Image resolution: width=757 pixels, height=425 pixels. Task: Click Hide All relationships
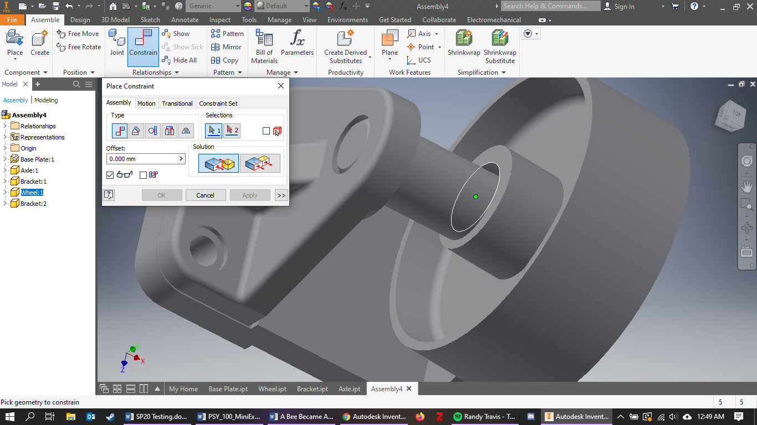[179, 60]
